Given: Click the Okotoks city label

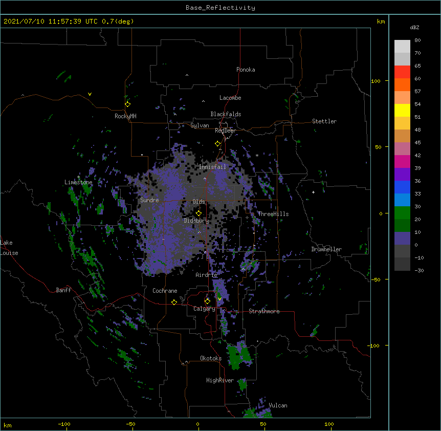Looking at the screenshot, I should 211,358.
